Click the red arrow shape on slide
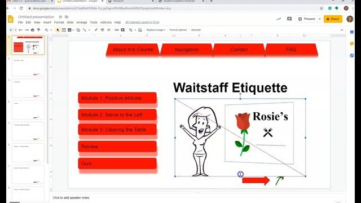Image resolution: width=361 pixels, height=203 pixels. point(256,180)
